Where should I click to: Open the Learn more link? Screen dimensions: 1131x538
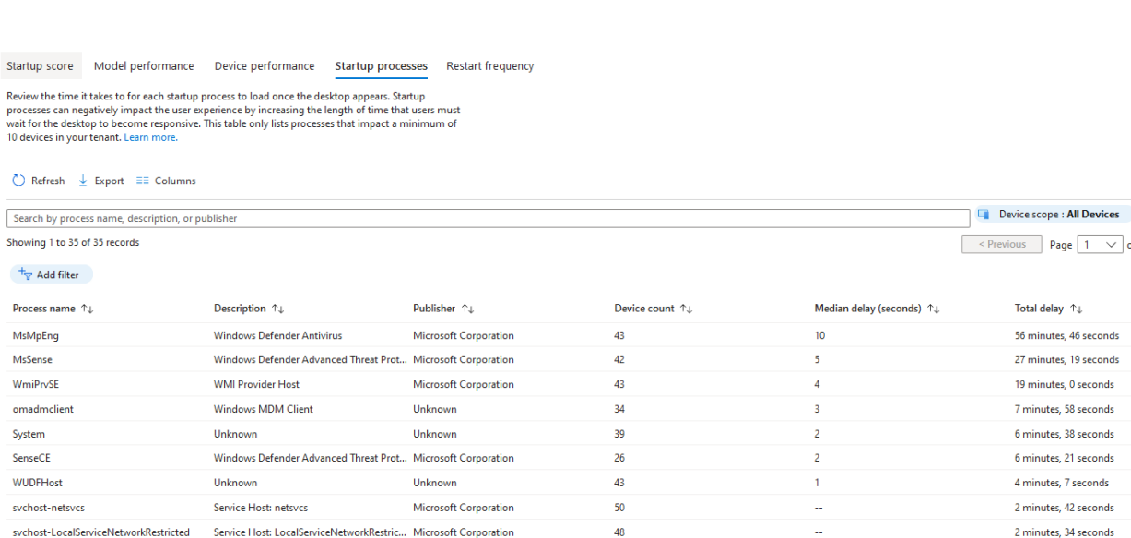click(150, 137)
